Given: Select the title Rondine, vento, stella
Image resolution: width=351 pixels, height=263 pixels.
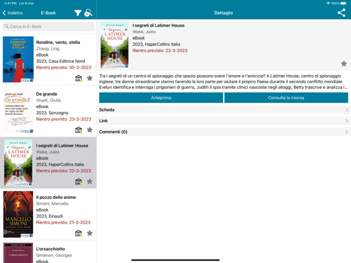Looking at the screenshot, I should [x=58, y=43].
